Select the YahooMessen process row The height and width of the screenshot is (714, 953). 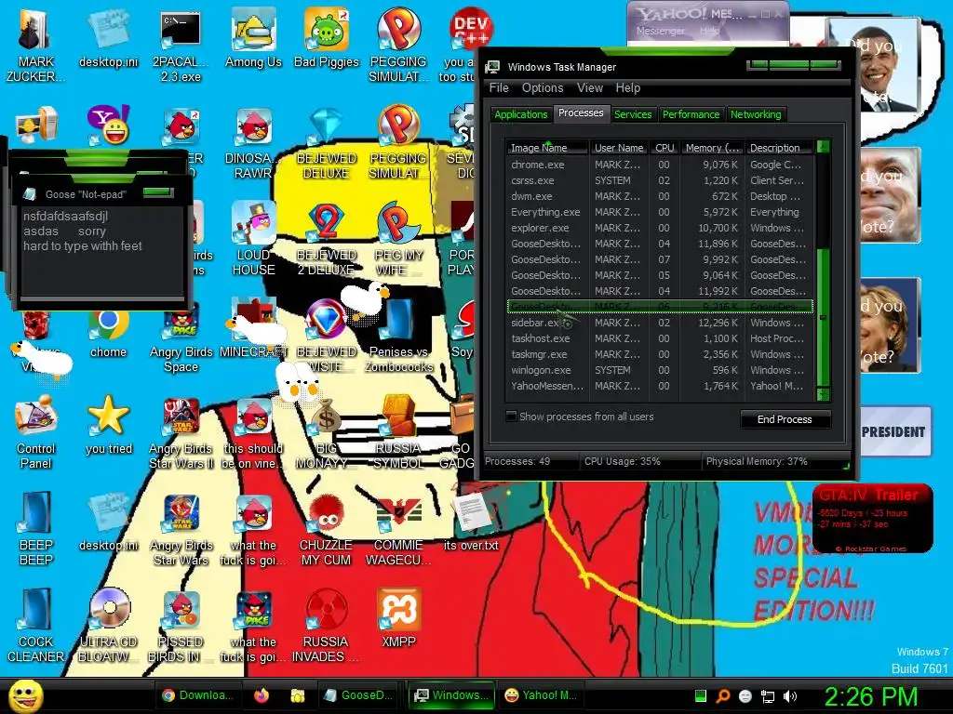click(x=660, y=386)
